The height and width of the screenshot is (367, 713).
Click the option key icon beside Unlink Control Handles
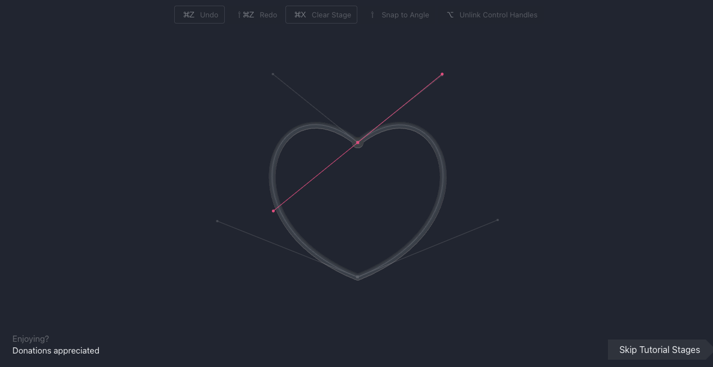pyautogui.click(x=450, y=15)
